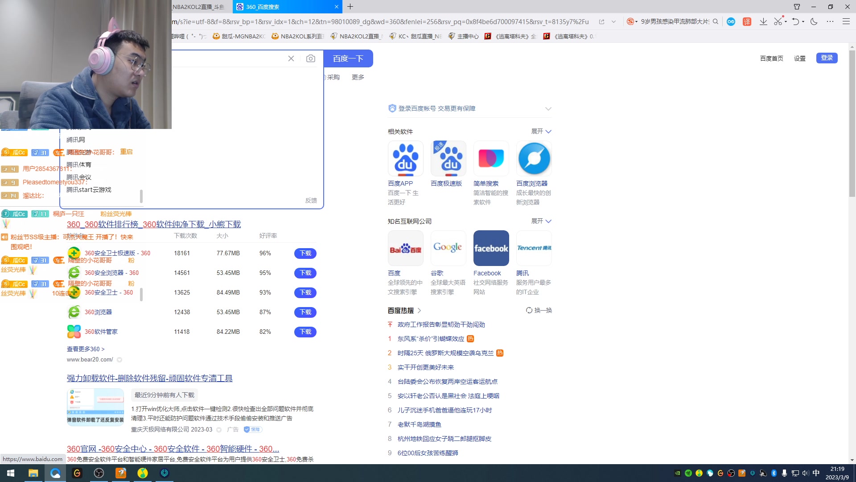Download 360软件管家 via 下载 button
The height and width of the screenshot is (482, 856).
(305, 332)
